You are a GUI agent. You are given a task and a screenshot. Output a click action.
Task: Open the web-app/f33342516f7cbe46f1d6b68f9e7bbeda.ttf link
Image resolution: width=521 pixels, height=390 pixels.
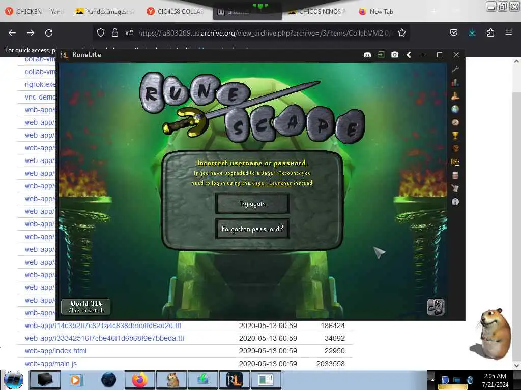[x=104, y=338]
